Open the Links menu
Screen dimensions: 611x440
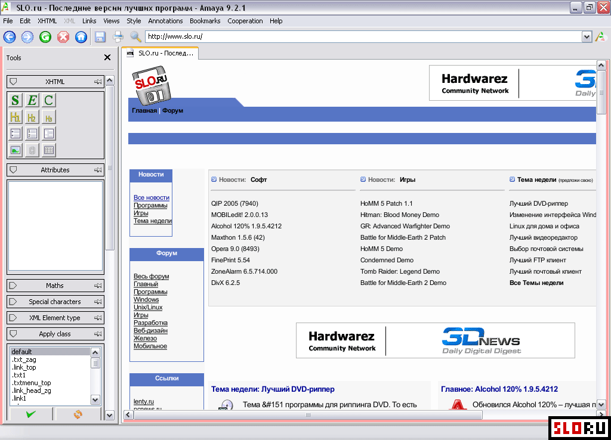90,21
